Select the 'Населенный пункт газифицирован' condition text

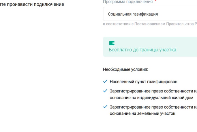click(143, 82)
